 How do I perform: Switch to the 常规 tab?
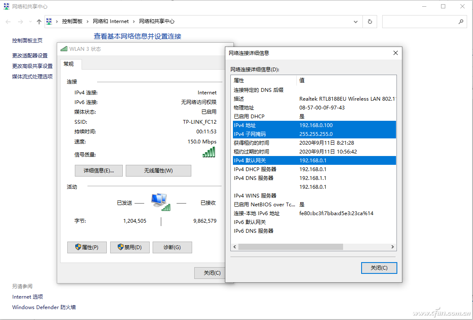pyautogui.click(x=70, y=64)
